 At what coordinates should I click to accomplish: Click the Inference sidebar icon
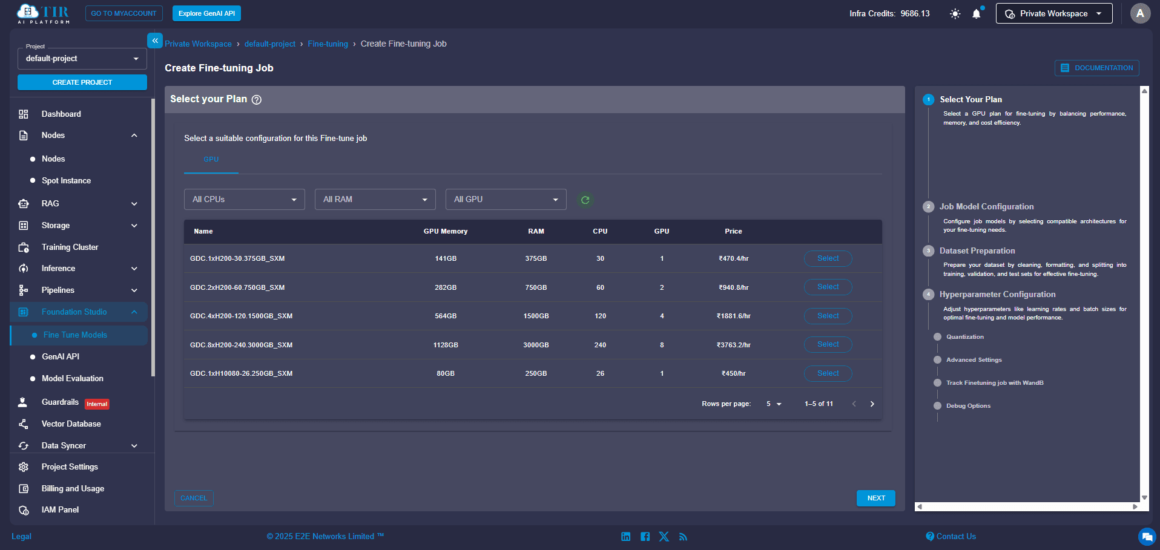click(x=24, y=268)
